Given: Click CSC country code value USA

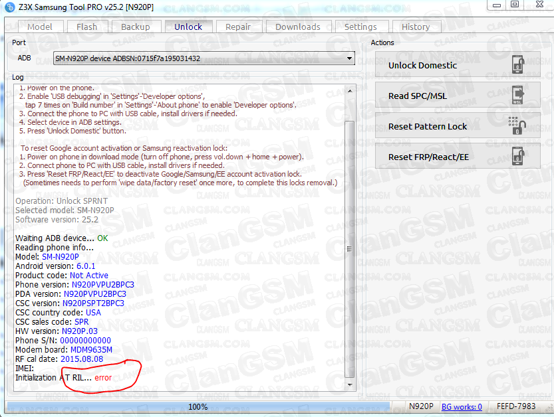Looking at the screenshot, I should (93, 313).
